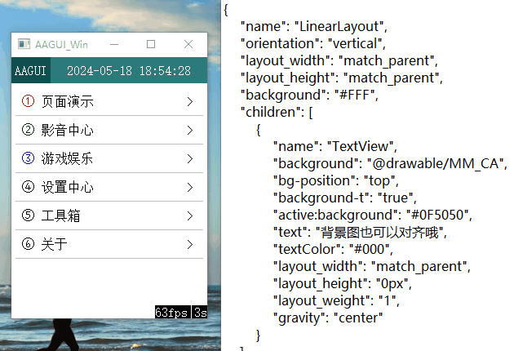Click the "text": "背景图也可以对齐哦" line

(x=361, y=233)
